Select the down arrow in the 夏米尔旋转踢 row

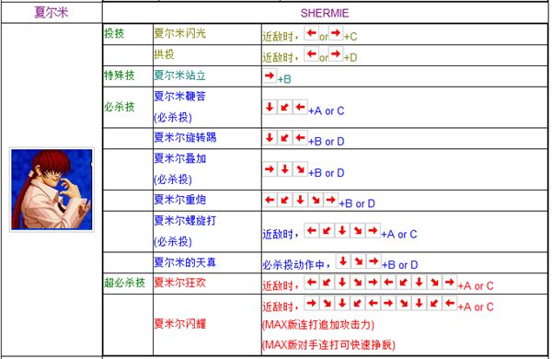(x=270, y=138)
